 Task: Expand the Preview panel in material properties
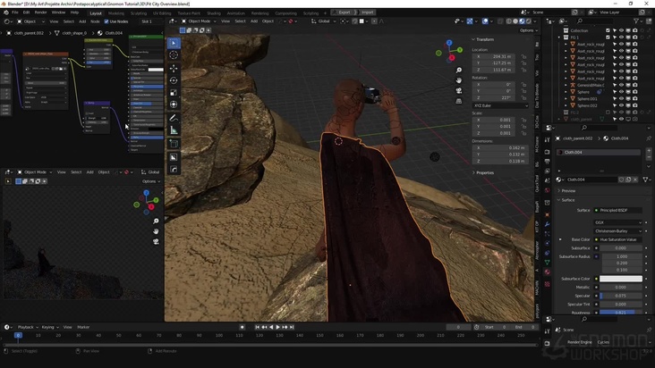click(x=568, y=190)
